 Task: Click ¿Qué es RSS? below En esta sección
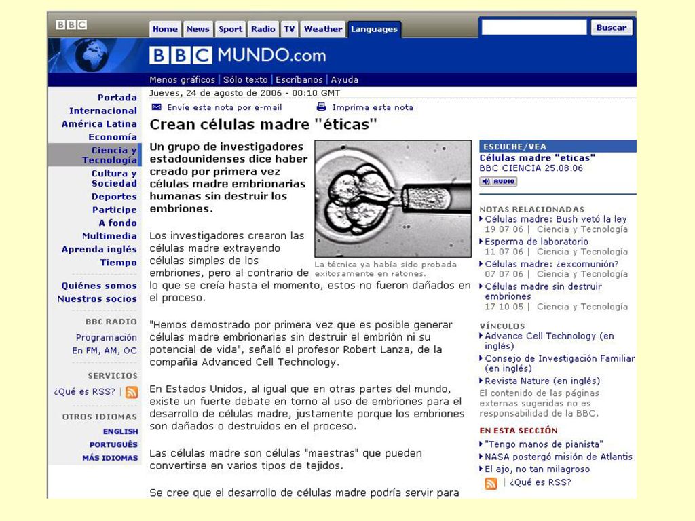540,482
